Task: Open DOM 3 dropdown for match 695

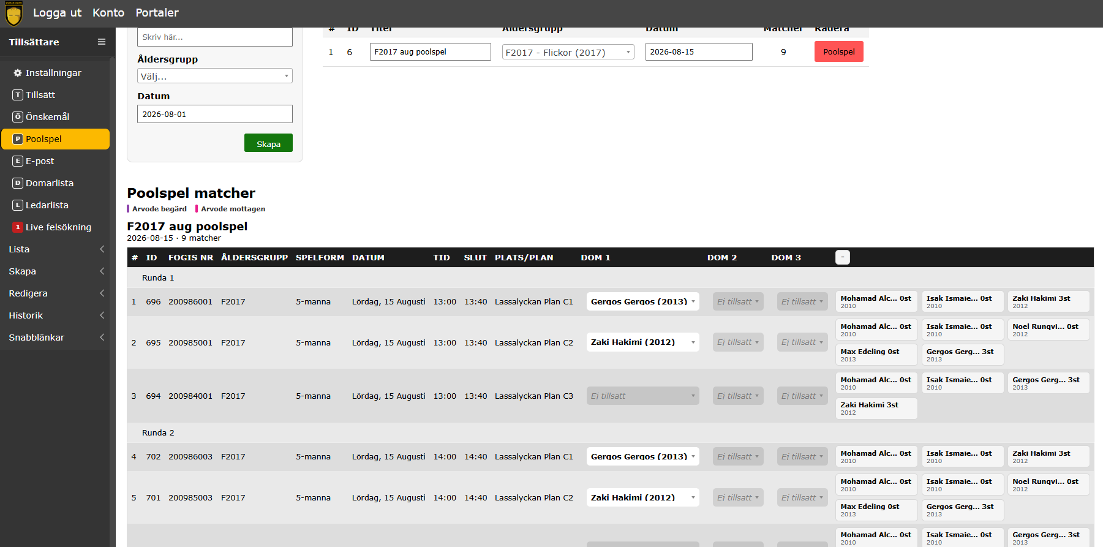Action: 802,342
